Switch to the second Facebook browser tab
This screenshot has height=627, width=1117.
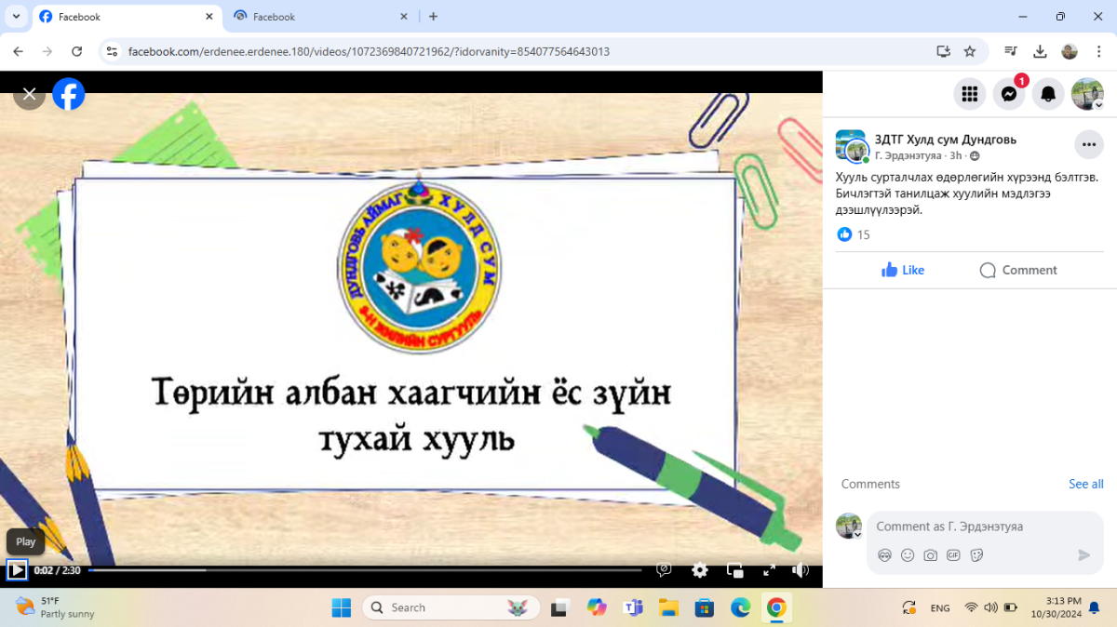tap(321, 17)
